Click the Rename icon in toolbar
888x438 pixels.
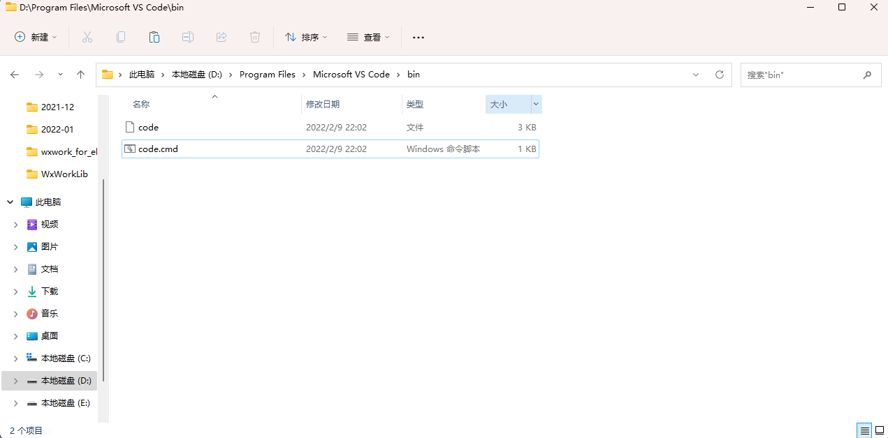pos(188,37)
